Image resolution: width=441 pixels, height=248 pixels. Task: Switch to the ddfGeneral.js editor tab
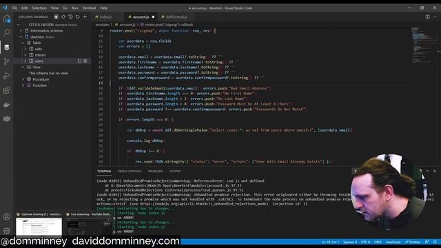176,17
